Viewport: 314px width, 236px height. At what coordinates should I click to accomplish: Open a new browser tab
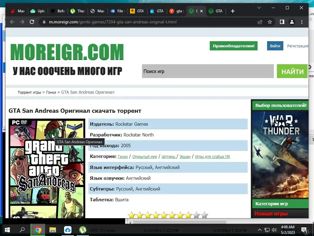point(232,11)
